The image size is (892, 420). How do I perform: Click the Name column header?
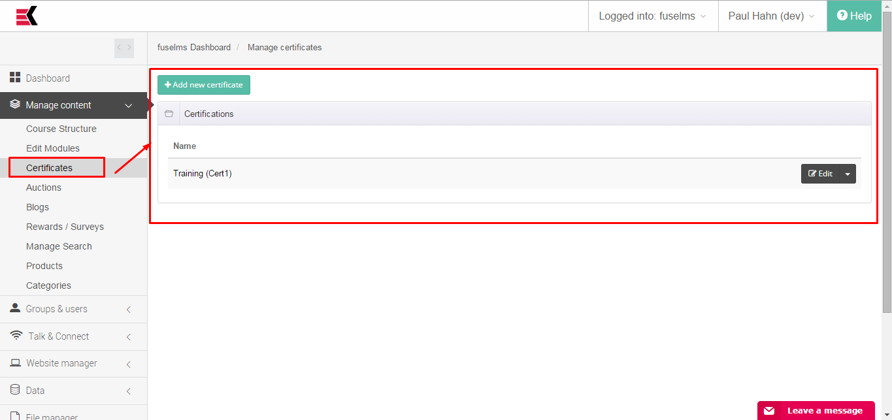[185, 146]
